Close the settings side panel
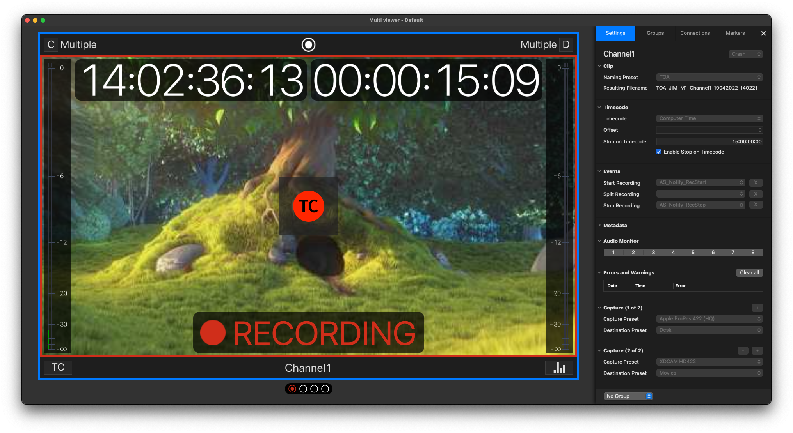Viewport: 793px width, 433px height. coord(763,33)
